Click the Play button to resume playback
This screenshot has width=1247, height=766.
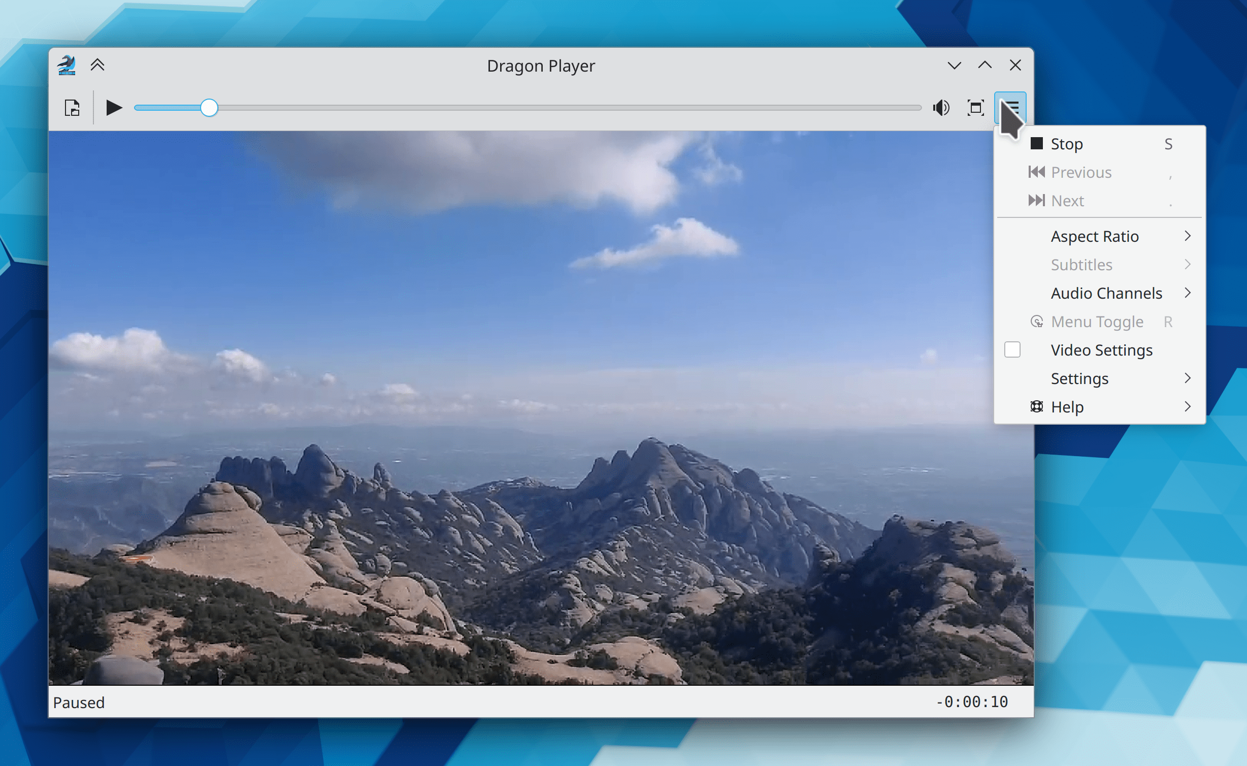[114, 107]
